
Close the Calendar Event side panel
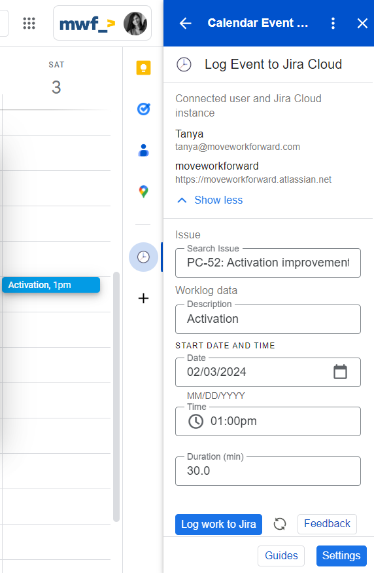pos(362,24)
